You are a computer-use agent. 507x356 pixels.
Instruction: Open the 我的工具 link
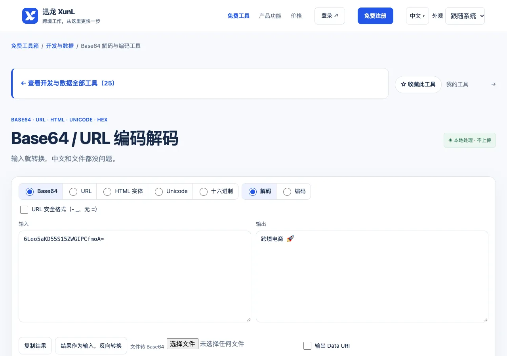457,84
